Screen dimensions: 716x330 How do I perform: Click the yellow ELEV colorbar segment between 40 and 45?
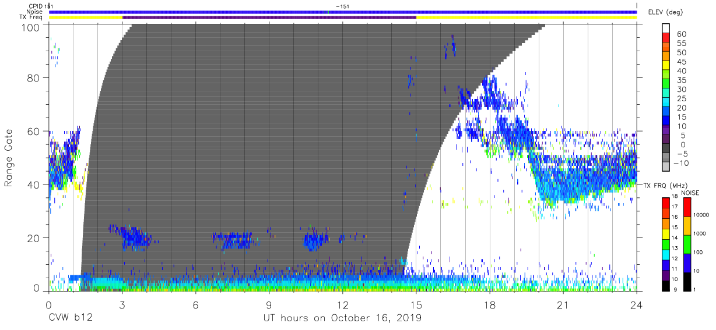coord(666,66)
